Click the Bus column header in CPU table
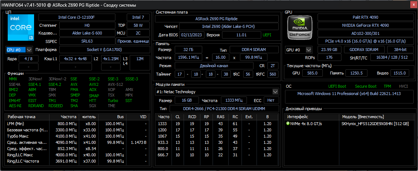 tap(112, 117)
